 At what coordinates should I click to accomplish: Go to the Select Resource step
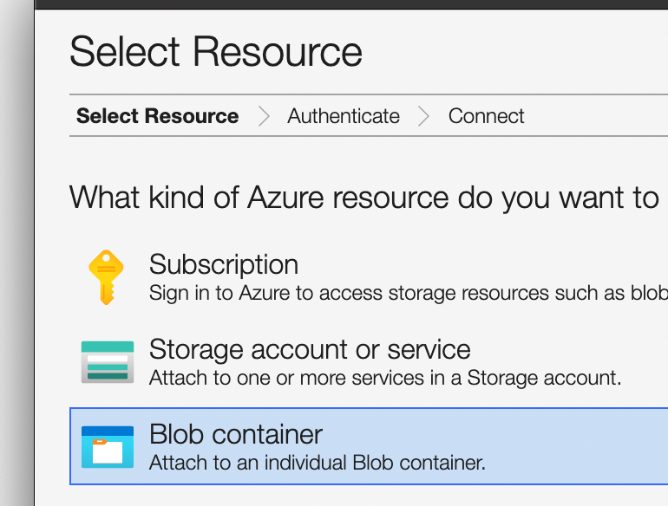[157, 116]
